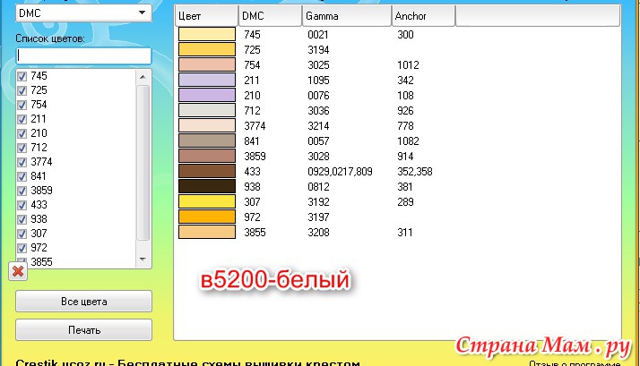640x366 pixels.
Task: Select the color swatch for DMC 433
Action: [x=207, y=171]
